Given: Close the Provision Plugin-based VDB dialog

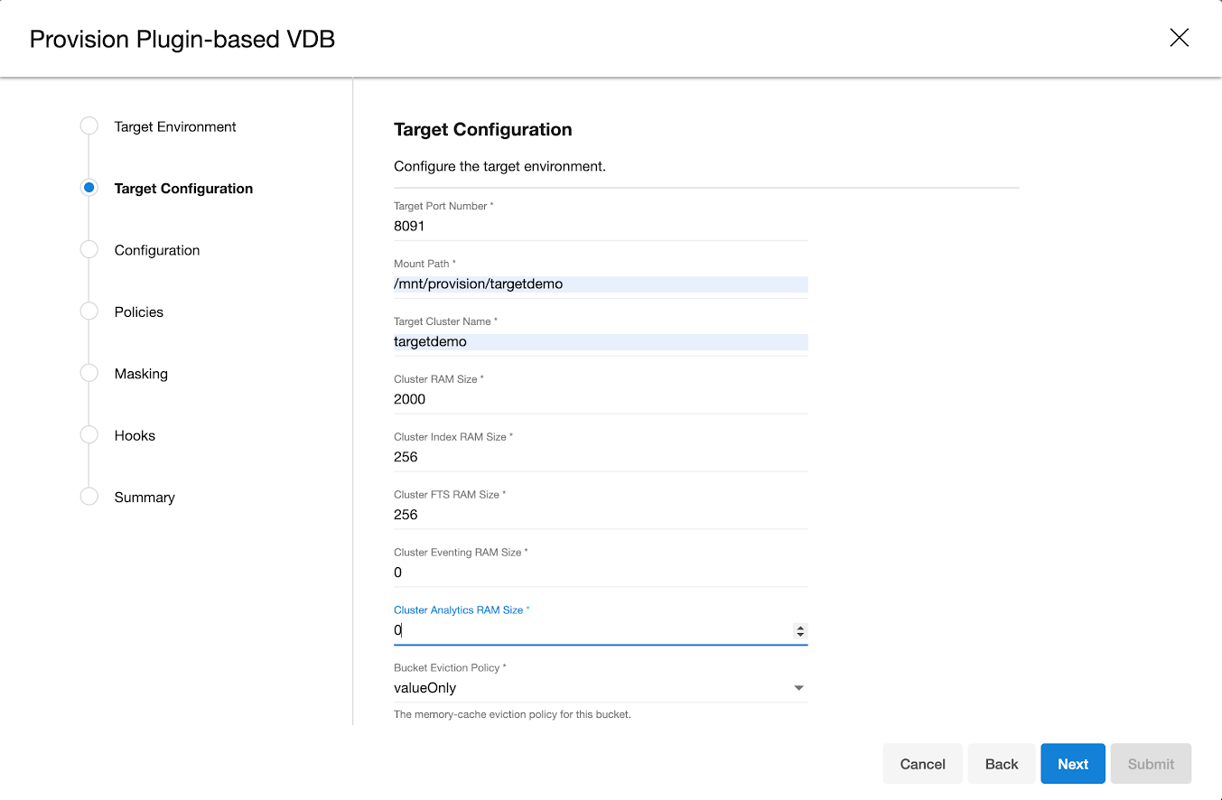Looking at the screenshot, I should coord(1179,38).
